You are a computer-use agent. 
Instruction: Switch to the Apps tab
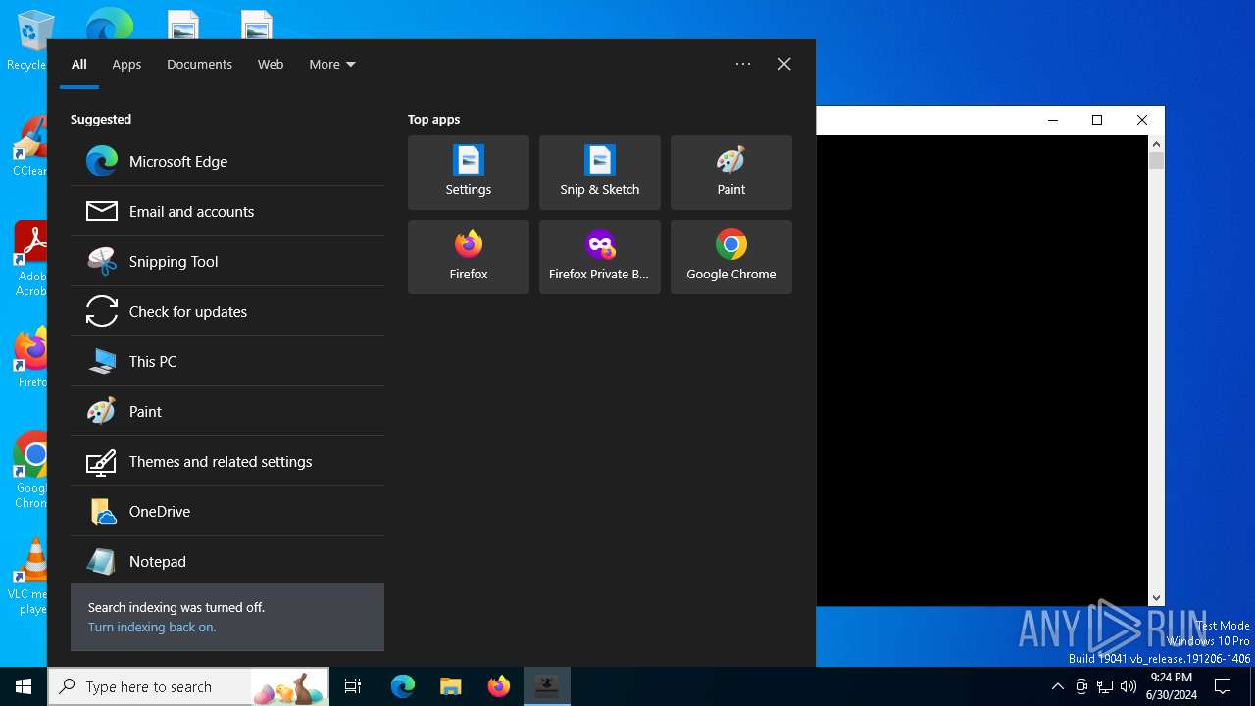click(126, 65)
